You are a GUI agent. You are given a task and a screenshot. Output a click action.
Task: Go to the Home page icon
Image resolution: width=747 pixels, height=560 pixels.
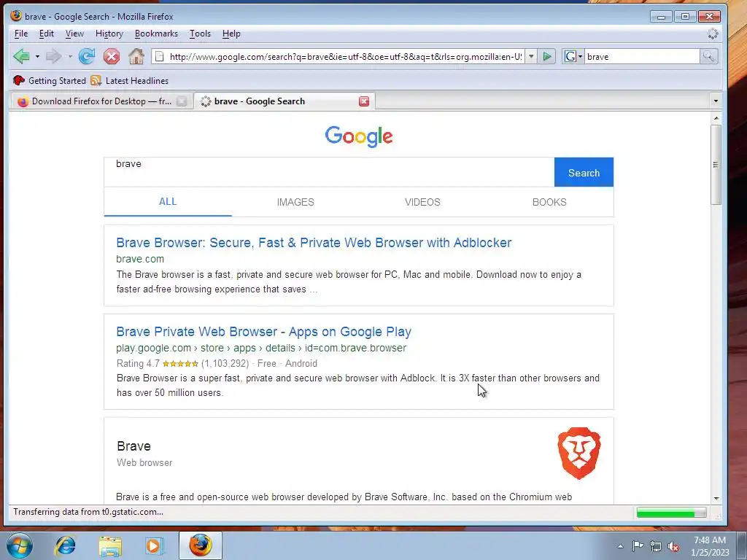click(x=136, y=56)
